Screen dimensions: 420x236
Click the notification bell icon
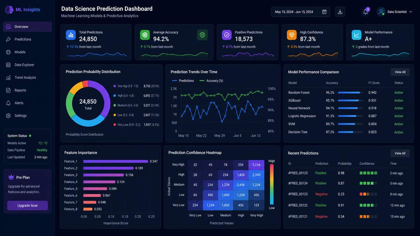pos(365,12)
